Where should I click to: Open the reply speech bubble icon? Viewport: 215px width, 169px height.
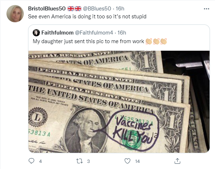[31, 161]
